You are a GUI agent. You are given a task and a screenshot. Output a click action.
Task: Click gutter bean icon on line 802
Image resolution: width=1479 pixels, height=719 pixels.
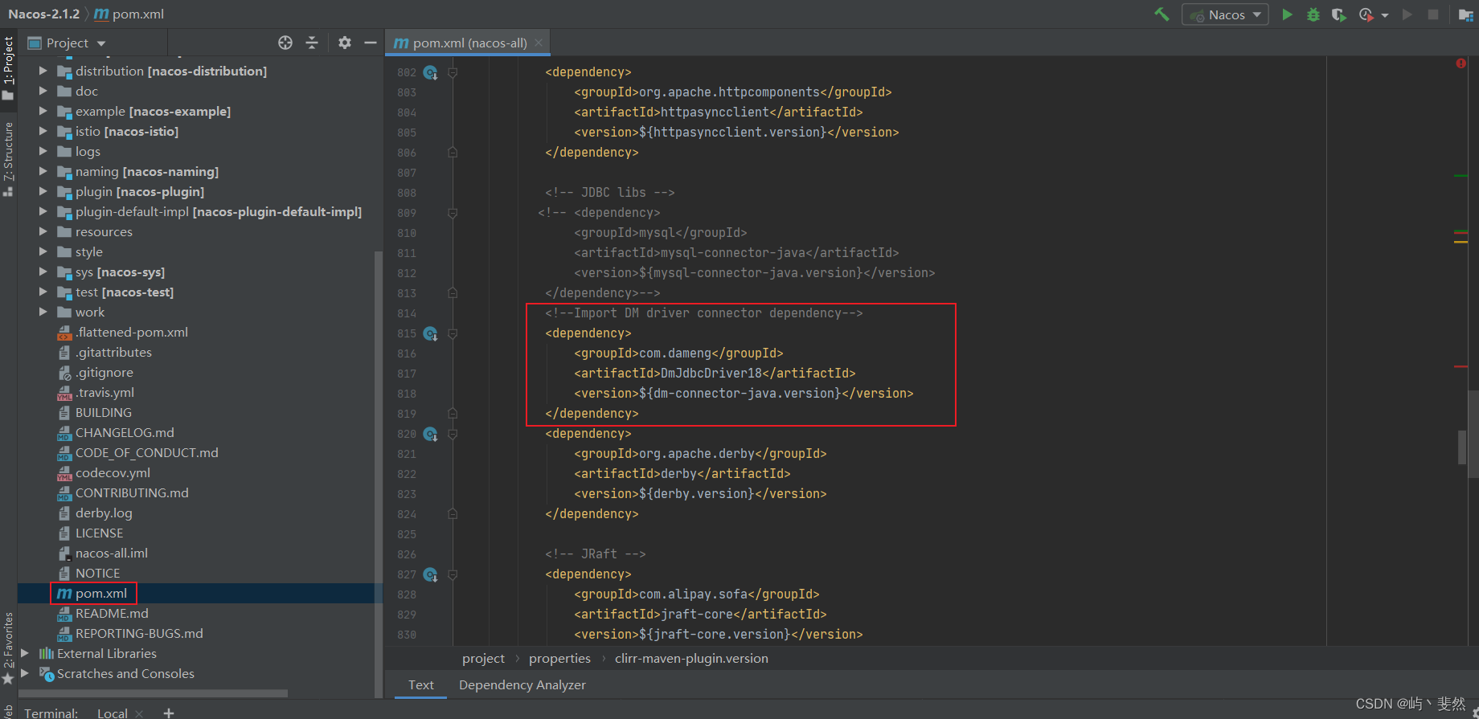pyautogui.click(x=431, y=72)
